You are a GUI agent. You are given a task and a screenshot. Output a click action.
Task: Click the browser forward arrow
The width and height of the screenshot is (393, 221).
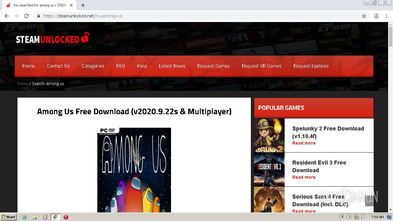pyautogui.click(x=17, y=16)
